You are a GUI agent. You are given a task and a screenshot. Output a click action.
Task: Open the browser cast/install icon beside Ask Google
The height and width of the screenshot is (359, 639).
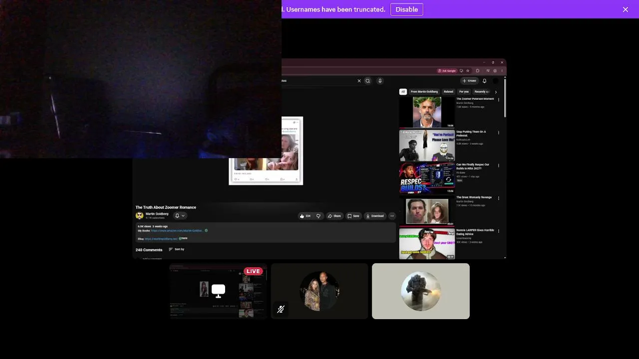pyautogui.click(x=461, y=71)
